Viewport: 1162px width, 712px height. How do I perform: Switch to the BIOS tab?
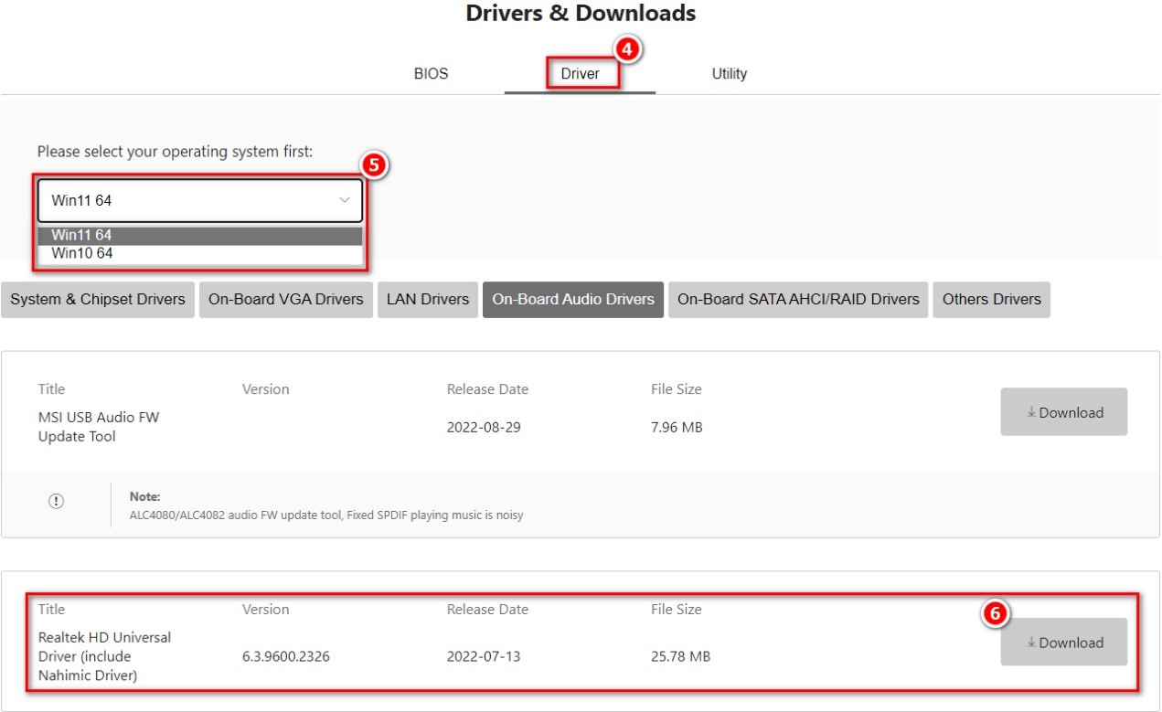(x=431, y=74)
